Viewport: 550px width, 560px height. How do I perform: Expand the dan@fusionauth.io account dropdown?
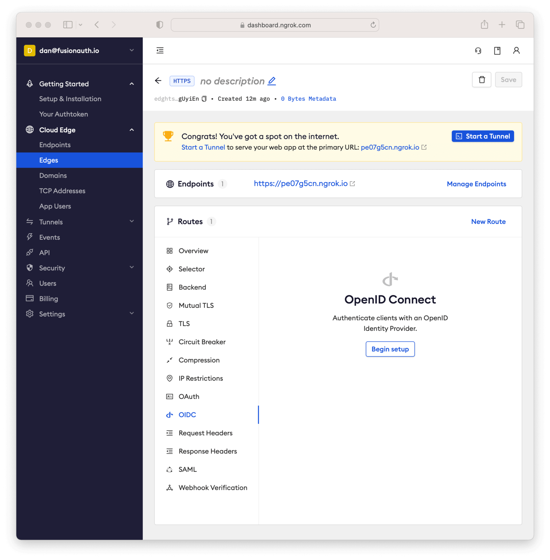pyautogui.click(x=132, y=50)
